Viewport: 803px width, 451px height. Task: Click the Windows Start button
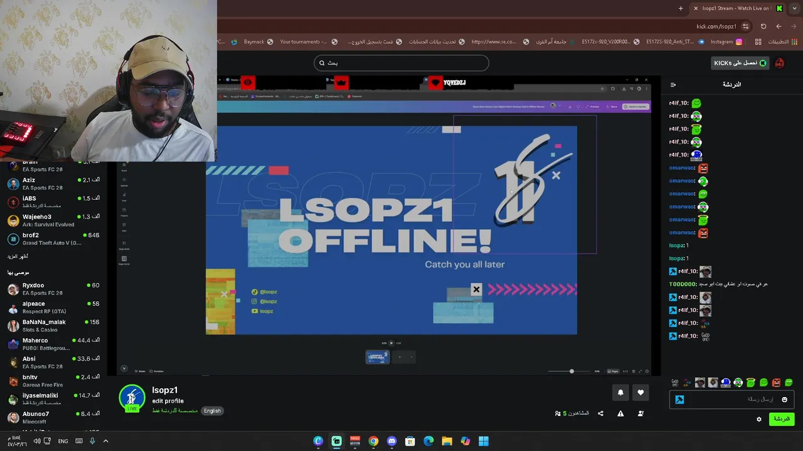pyautogui.click(x=484, y=441)
